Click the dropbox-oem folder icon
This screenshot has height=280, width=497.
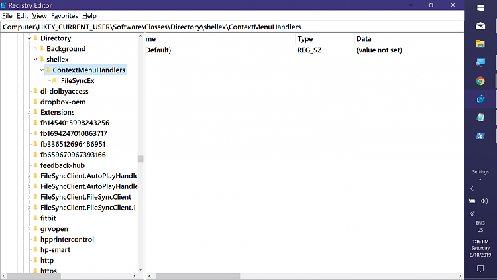[36, 102]
